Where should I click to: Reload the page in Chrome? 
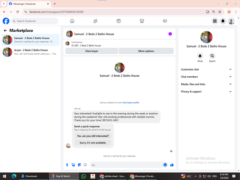[18, 12]
